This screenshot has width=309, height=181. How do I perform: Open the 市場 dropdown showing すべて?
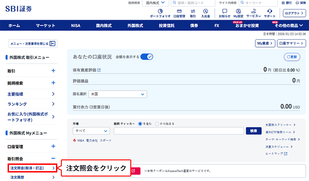click(91, 131)
